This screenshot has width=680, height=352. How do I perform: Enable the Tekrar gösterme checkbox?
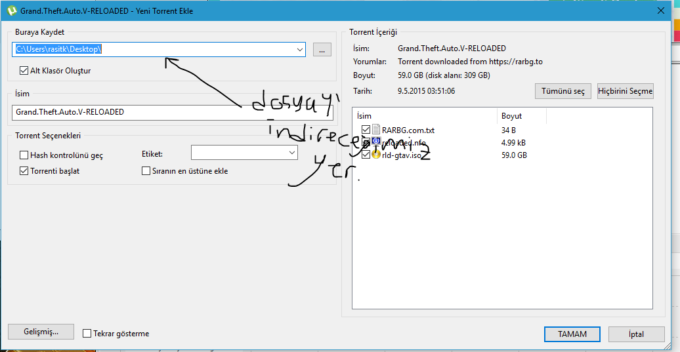[x=87, y=334]
